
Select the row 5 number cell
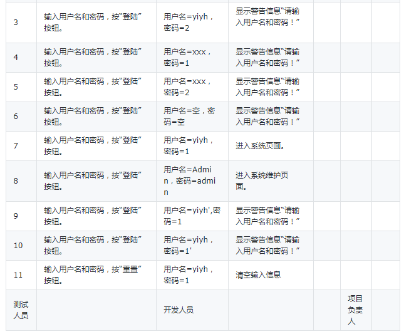click(x=21, y=87)
